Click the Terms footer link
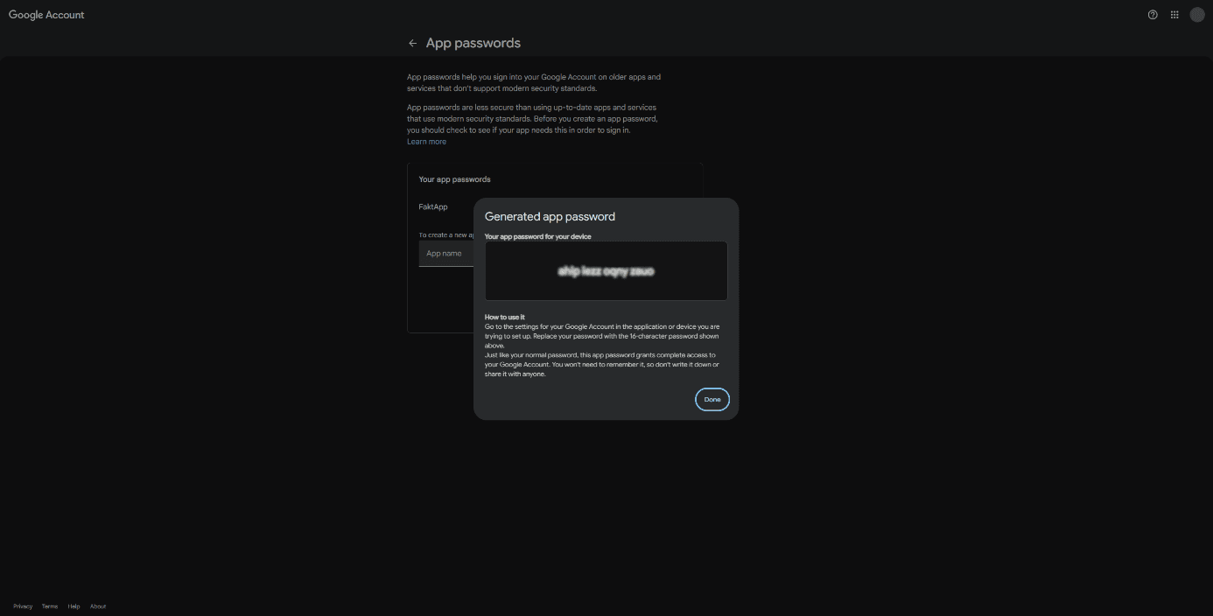Viewport: 1213px width, 616px height. click(x=50, y=606)
